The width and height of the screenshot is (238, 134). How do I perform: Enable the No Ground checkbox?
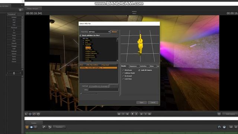point(123,76)
